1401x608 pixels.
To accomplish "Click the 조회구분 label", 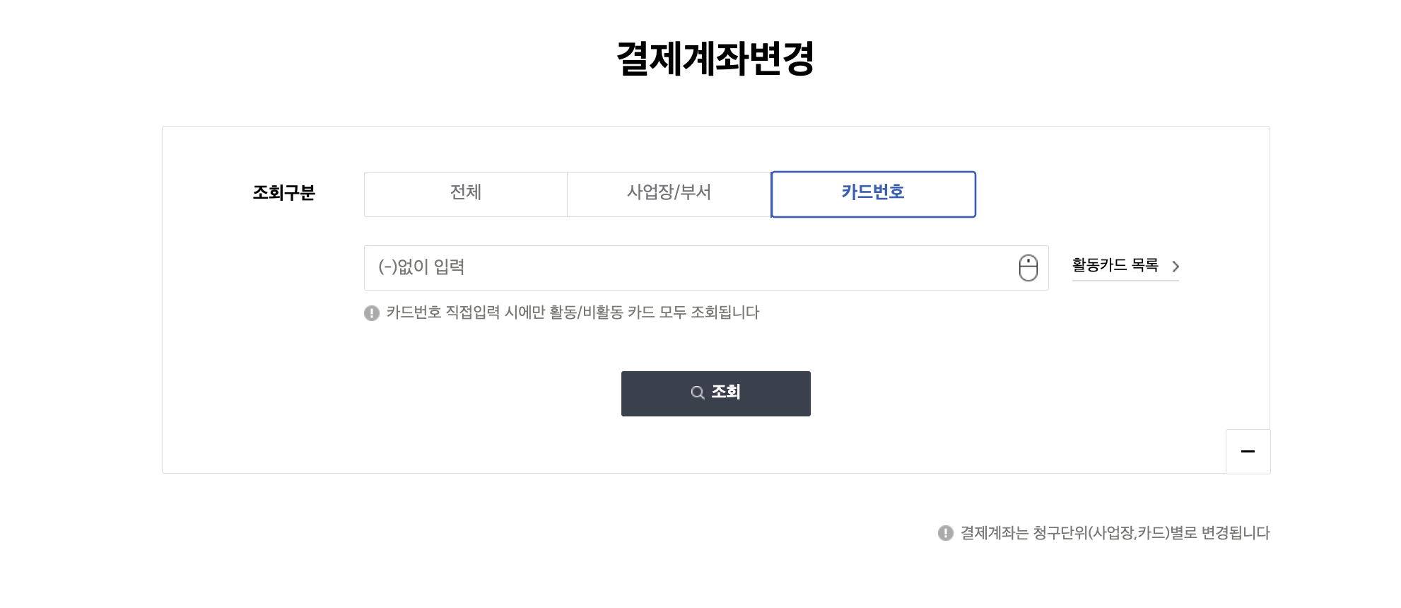I will [284, 193].
